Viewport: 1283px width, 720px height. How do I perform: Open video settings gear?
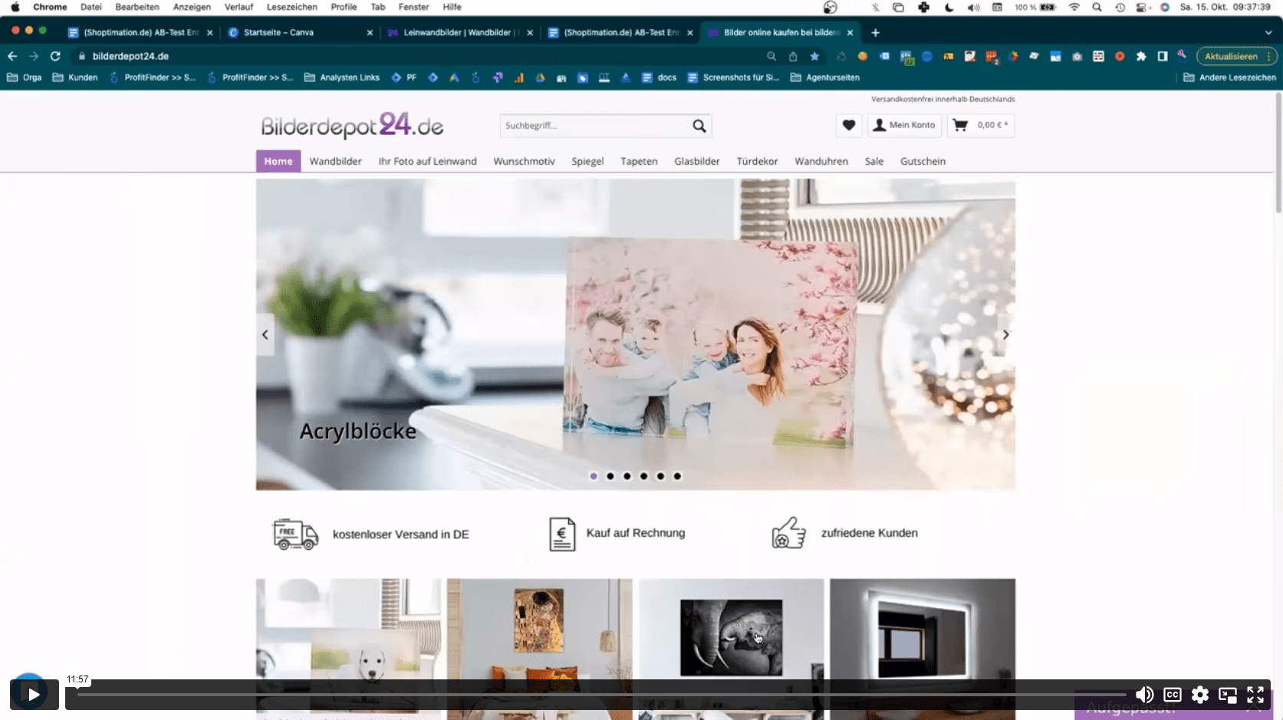click(x=1199, y=695)
